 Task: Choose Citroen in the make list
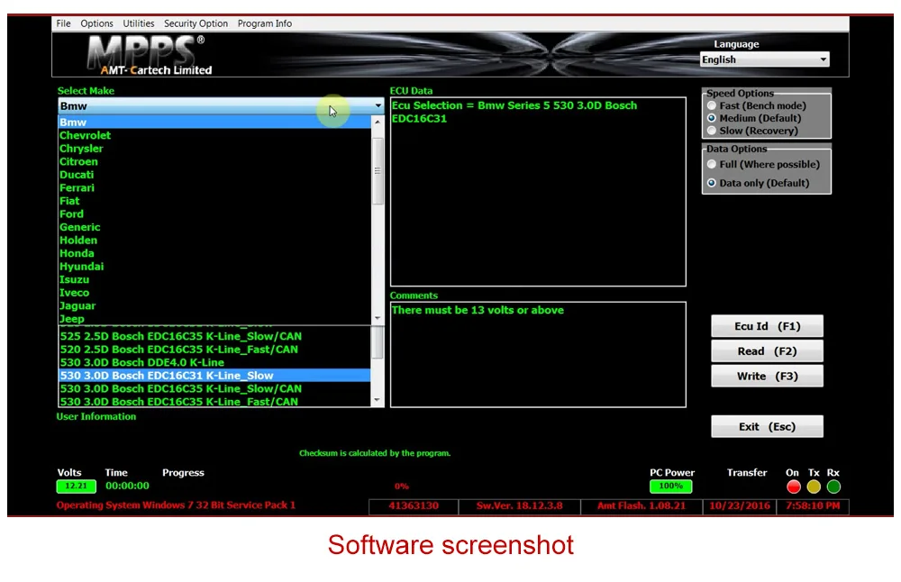215,162
